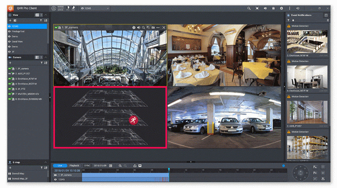Collapse the E-map panel section

(x=45, y=162)
